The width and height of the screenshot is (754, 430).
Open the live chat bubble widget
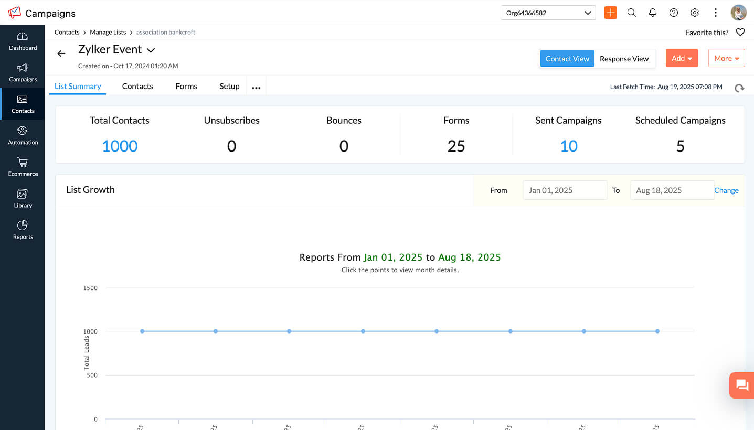tap(742, 385)
